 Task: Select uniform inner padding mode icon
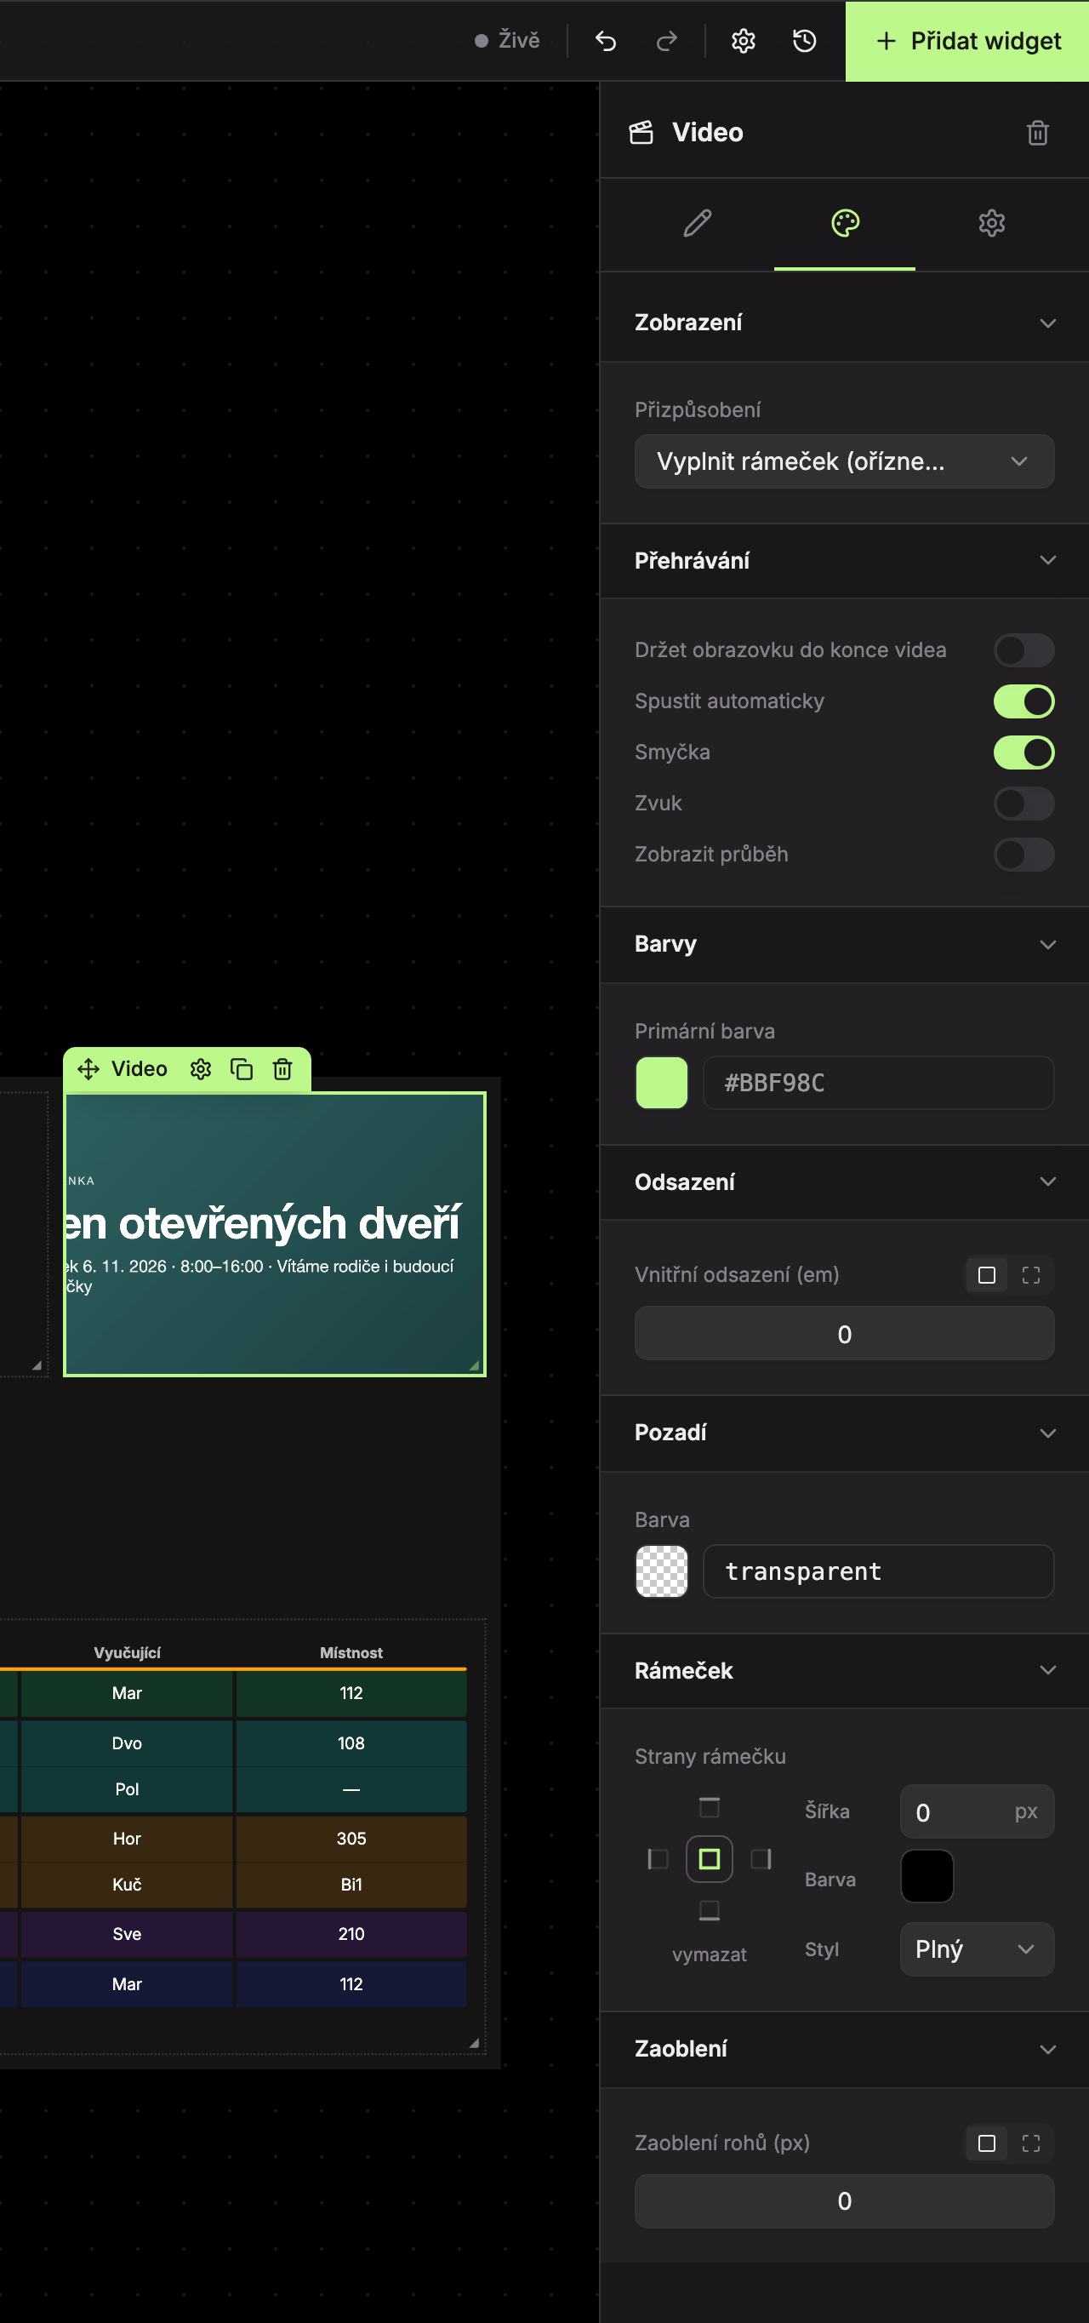(x=987, y=1274)
